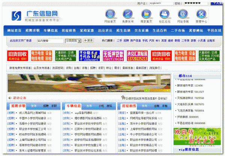Click the 都市114 panel heading

tap(185, 76)
